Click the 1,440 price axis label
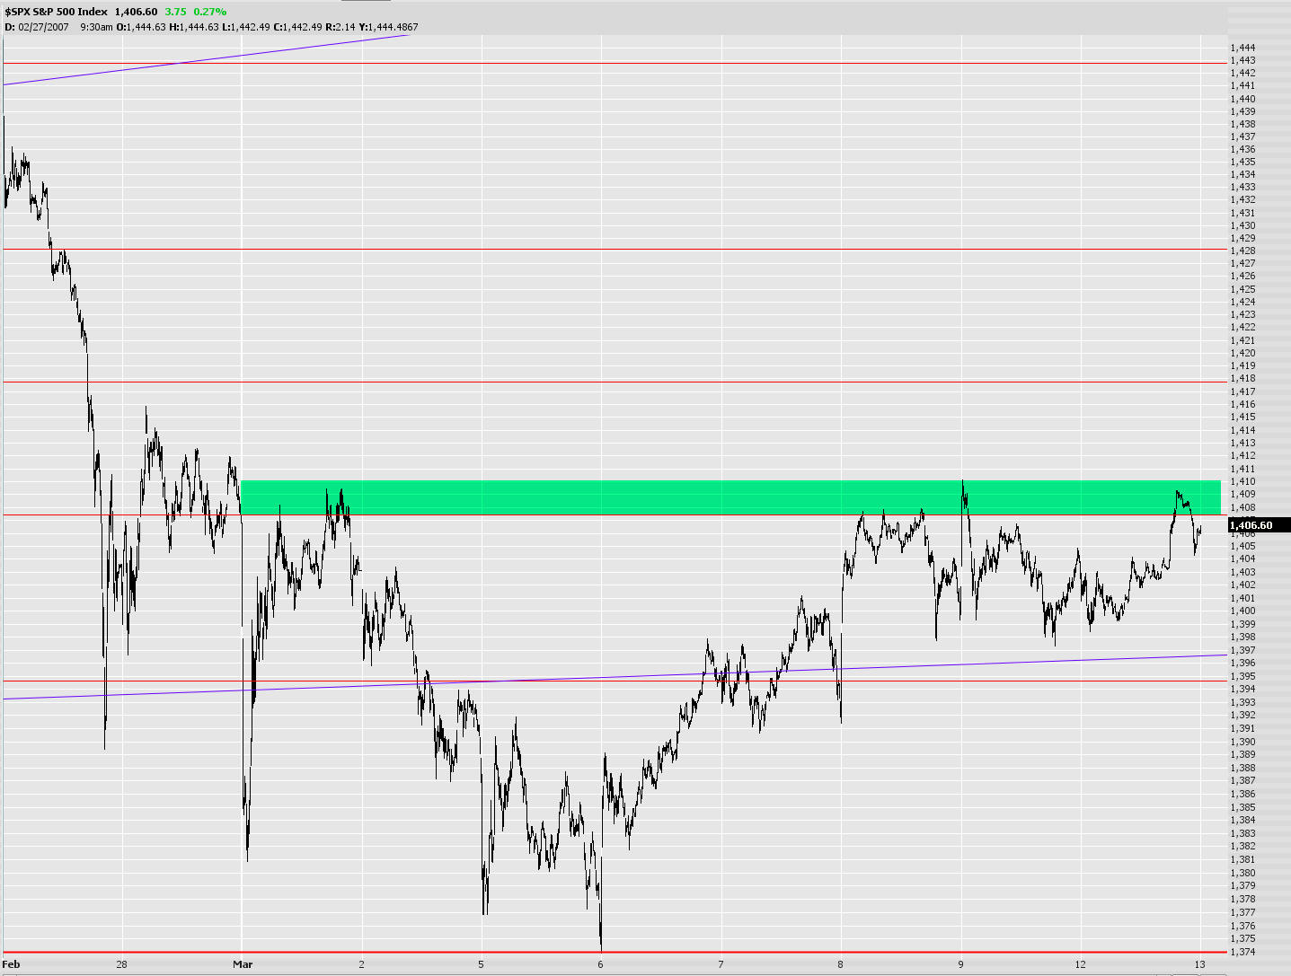 click(1242, 99)
